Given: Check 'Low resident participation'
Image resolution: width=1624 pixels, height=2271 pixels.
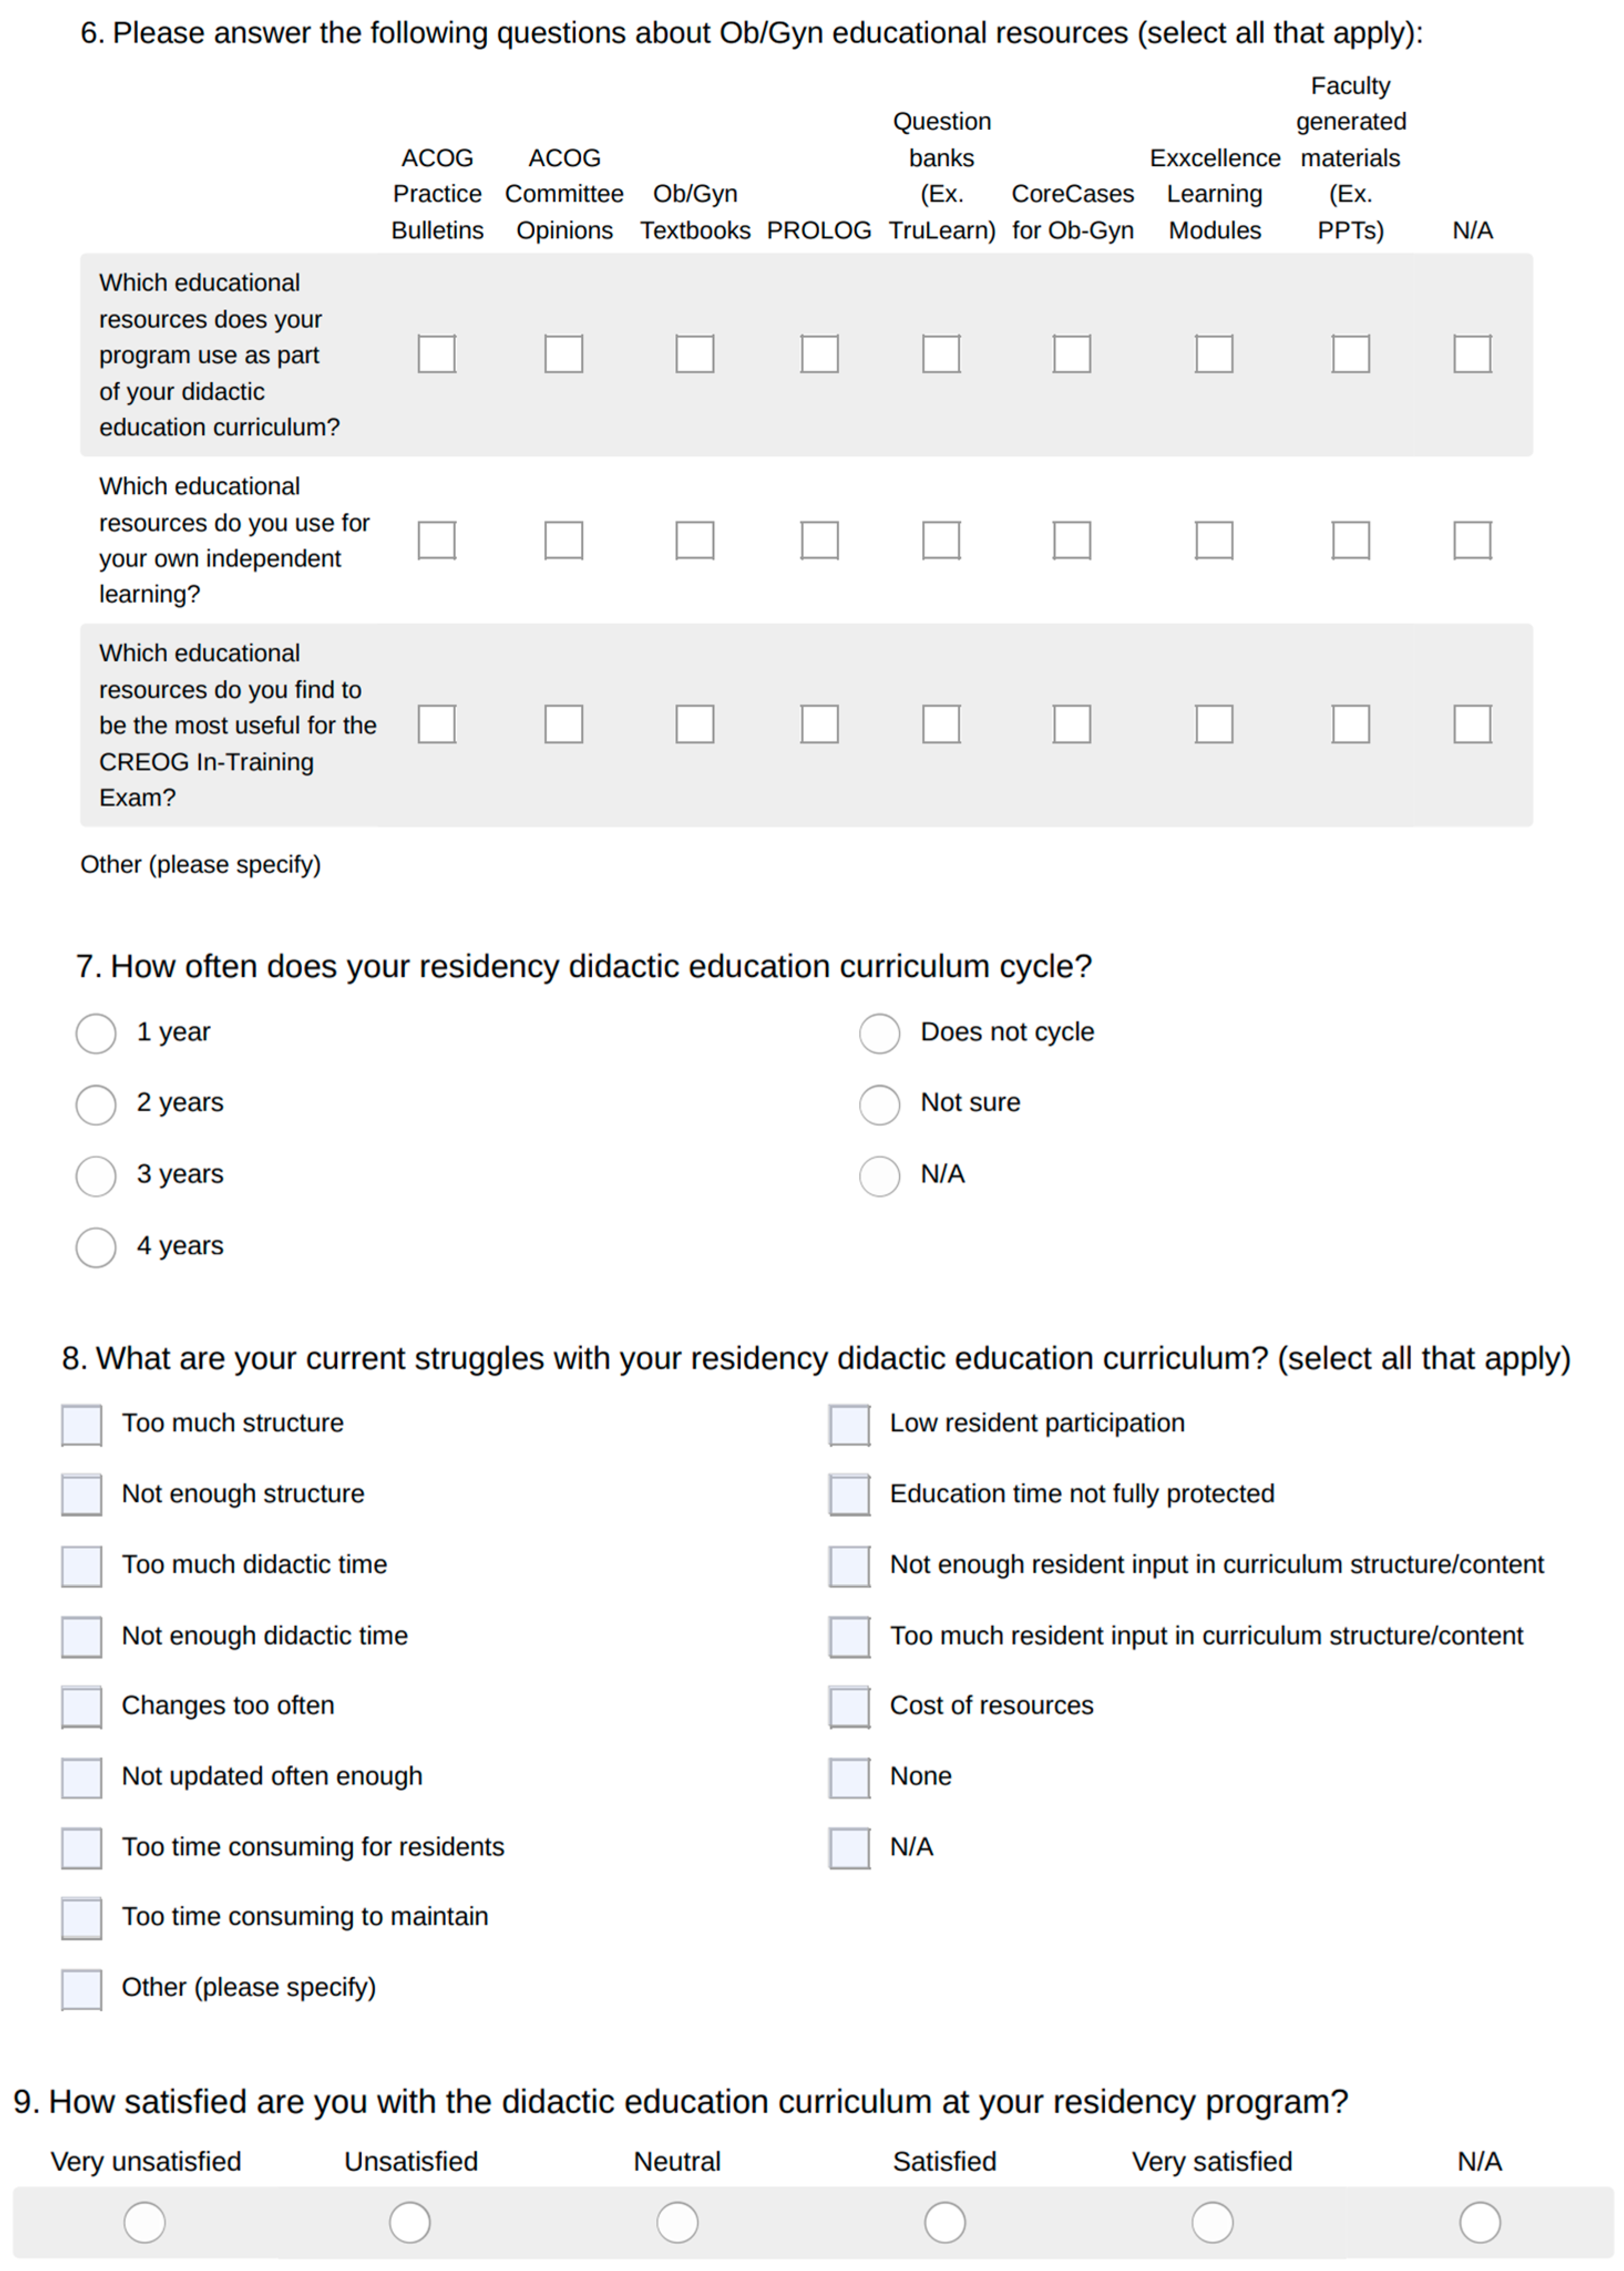Looking at the screenshot, I should 849,1424.
